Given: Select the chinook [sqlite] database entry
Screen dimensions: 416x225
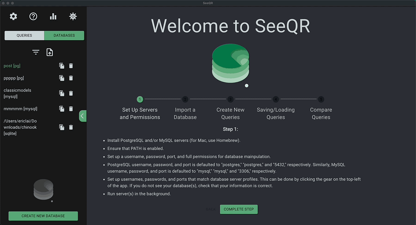Looking at the screenshot, I should click(x=20, y=127).
